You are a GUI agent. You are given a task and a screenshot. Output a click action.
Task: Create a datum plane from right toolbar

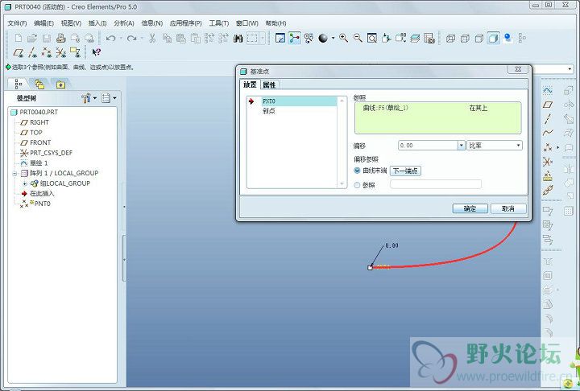click(x=548, y=105)
